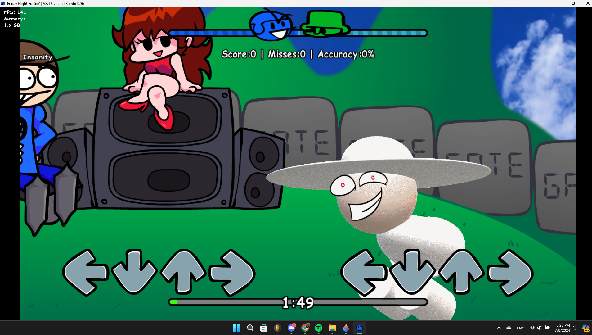Expand the hidden system tray icons
The height and width of the screenshot is (335, 592).
tap(499, 328)
